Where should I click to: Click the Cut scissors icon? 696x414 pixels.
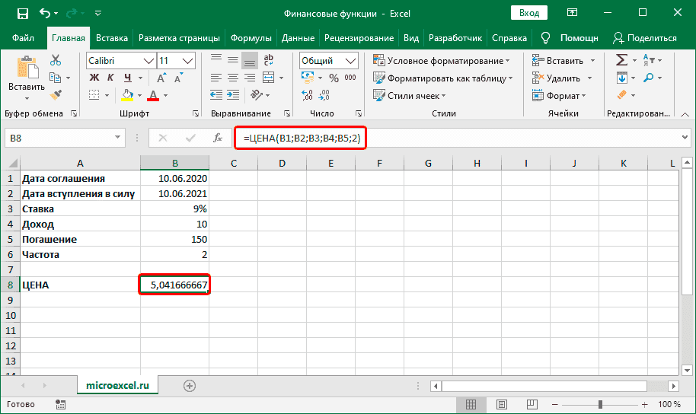(56, 61)
